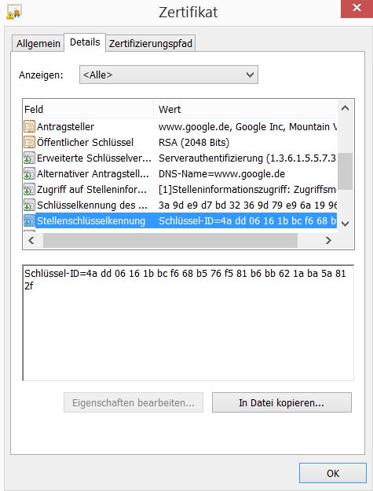The image size is (373, 491).
Task: Click the certificate icon in title bar
Action: pyautogui.click(x=14, y=12)
